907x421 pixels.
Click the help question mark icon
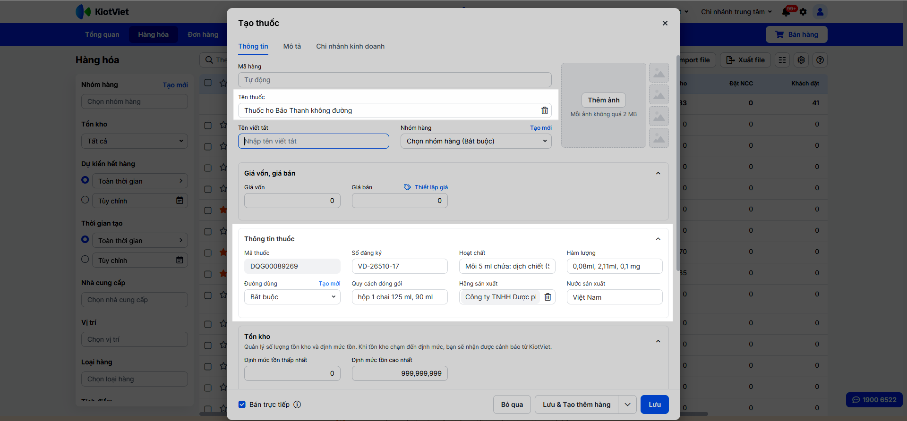tap(820, 60)
